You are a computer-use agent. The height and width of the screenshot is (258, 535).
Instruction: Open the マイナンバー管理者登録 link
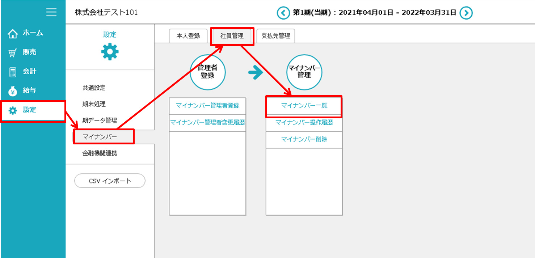click(x=207, y=106)
